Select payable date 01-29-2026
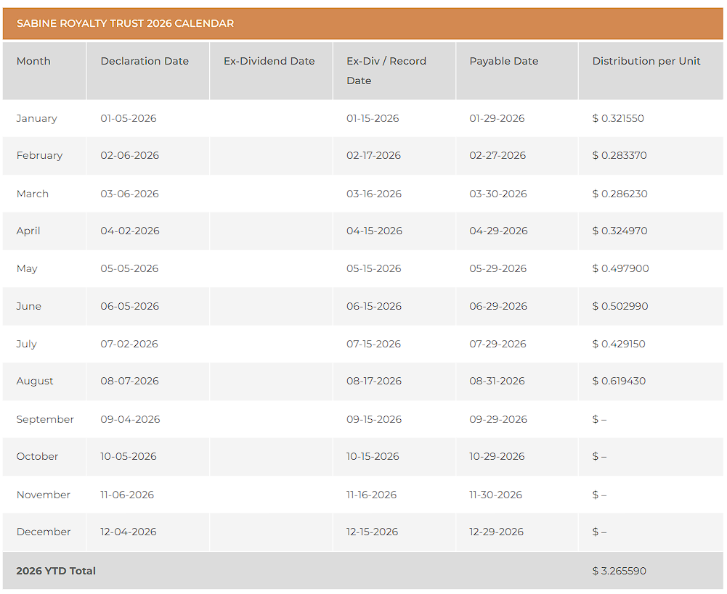The height and width of the screenshot is (594, 727). 497,118
